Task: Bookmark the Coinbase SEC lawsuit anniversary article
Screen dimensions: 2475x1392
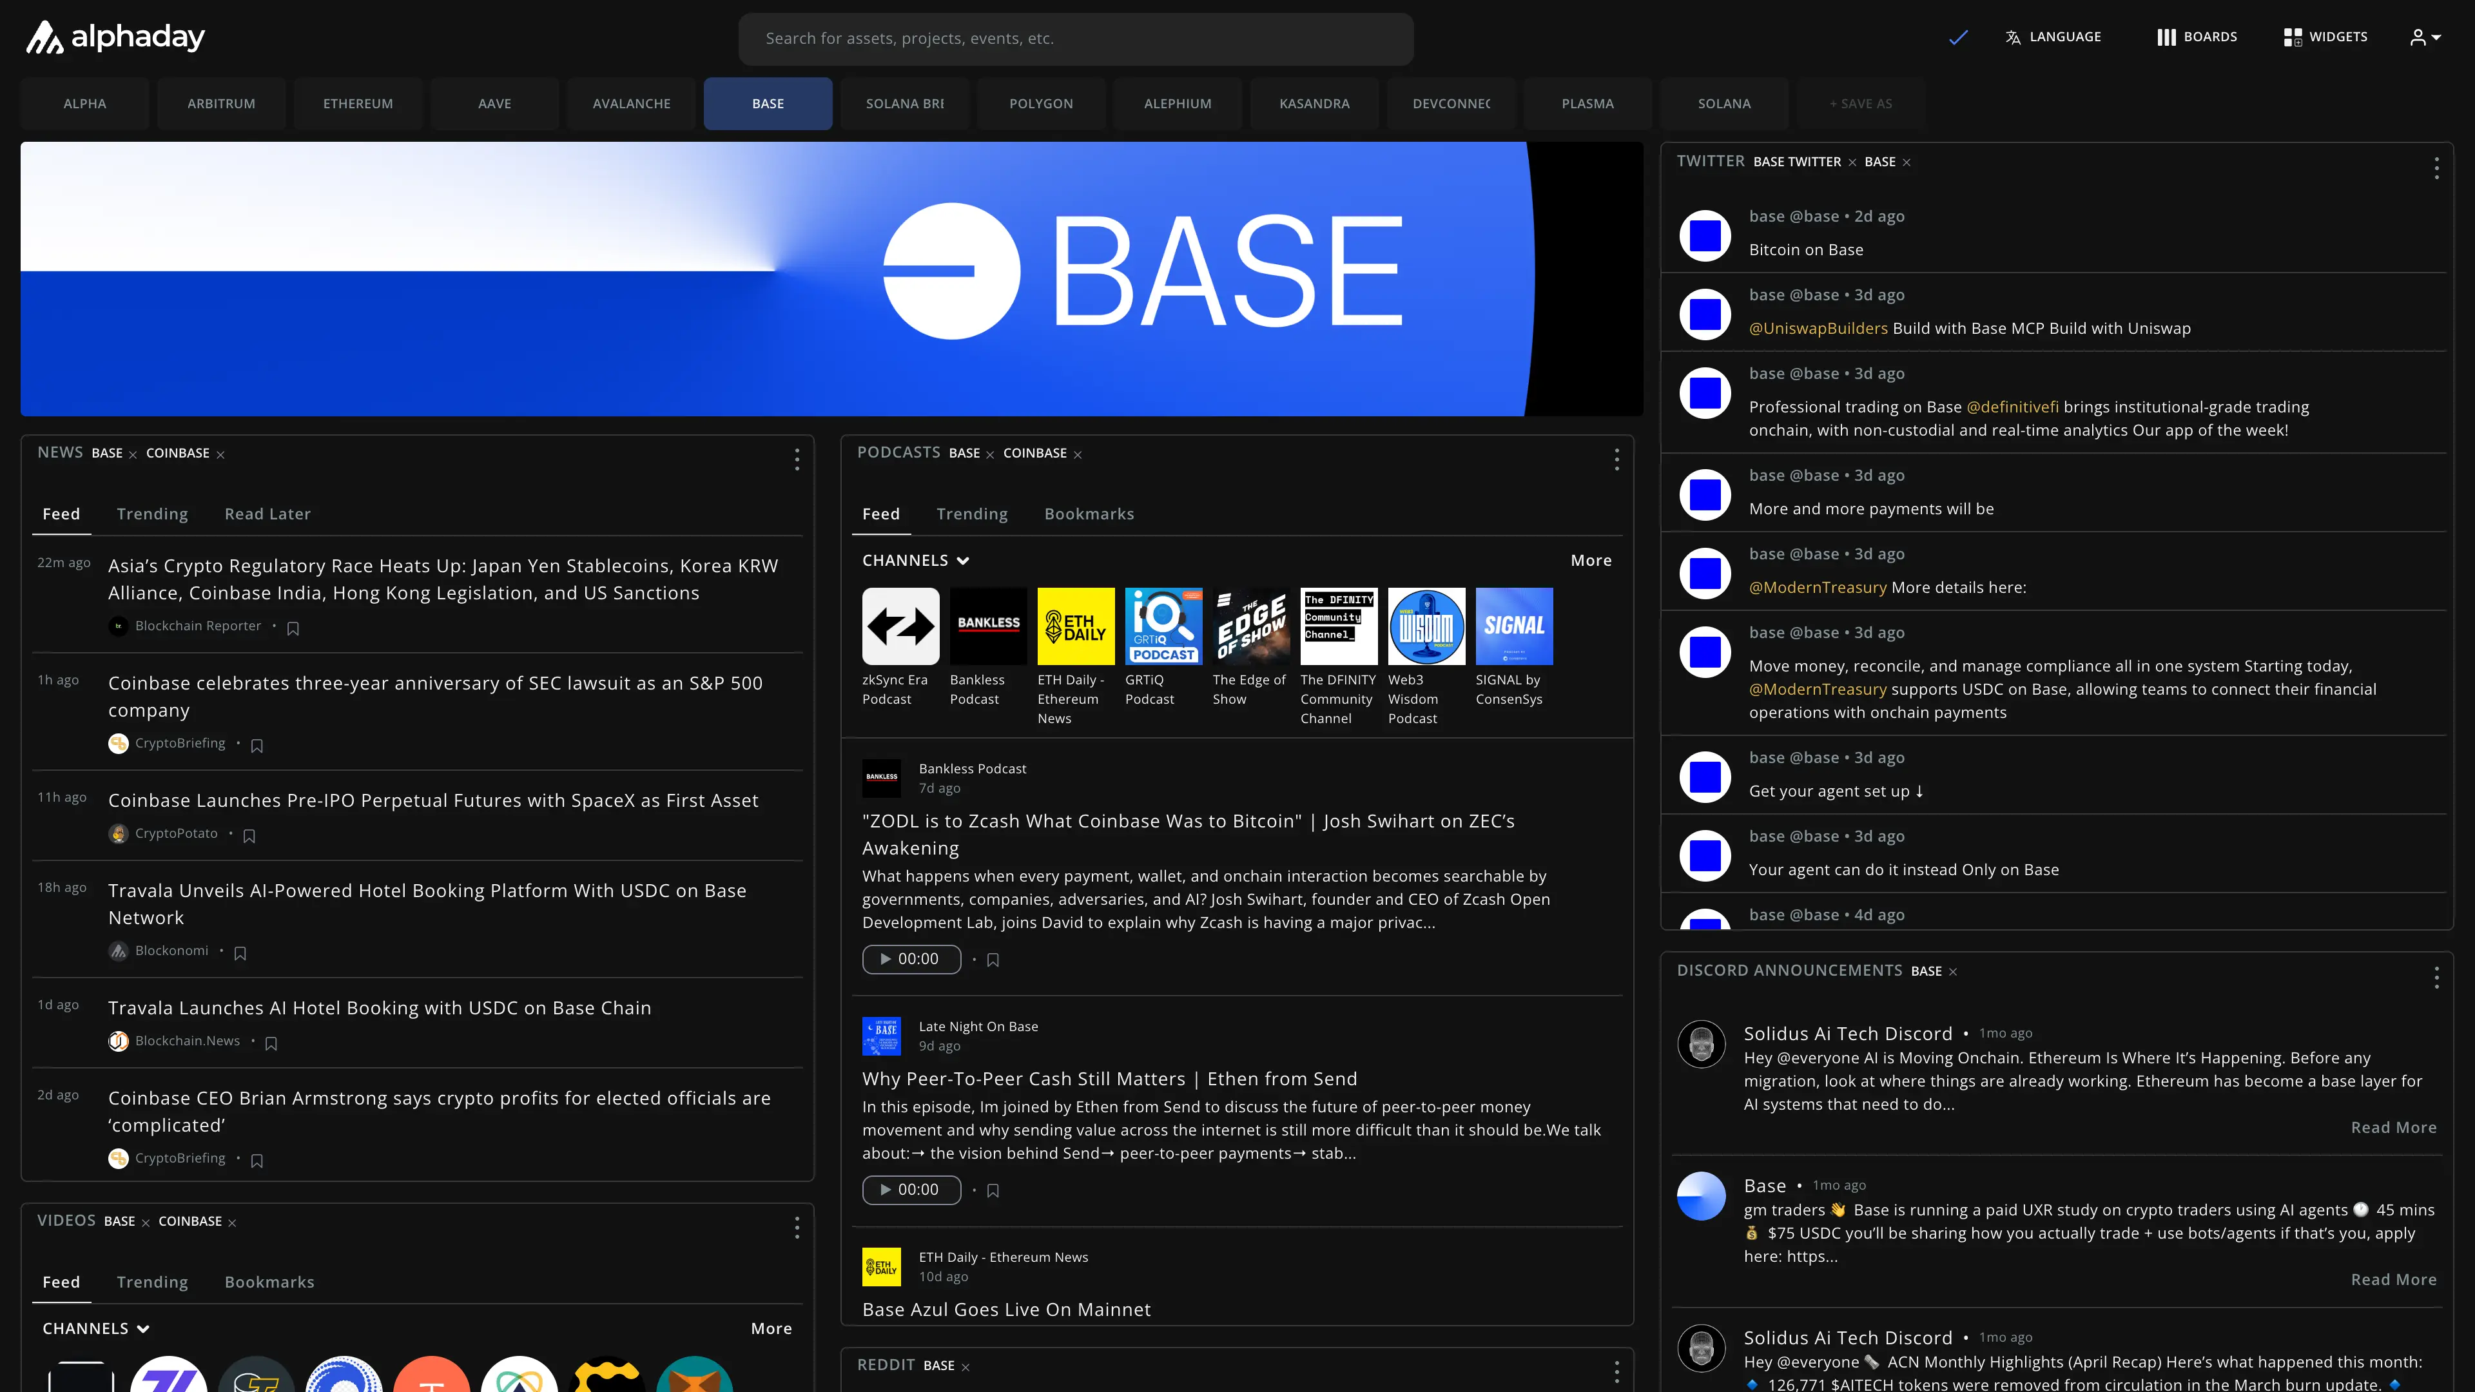Action: click(x=257, y=746)
